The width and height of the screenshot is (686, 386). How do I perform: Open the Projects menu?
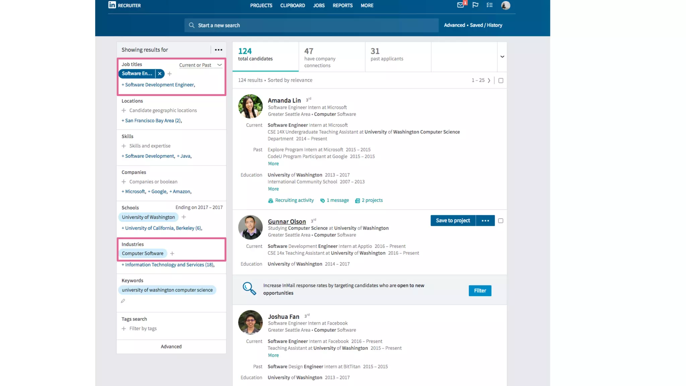(261, 5)
